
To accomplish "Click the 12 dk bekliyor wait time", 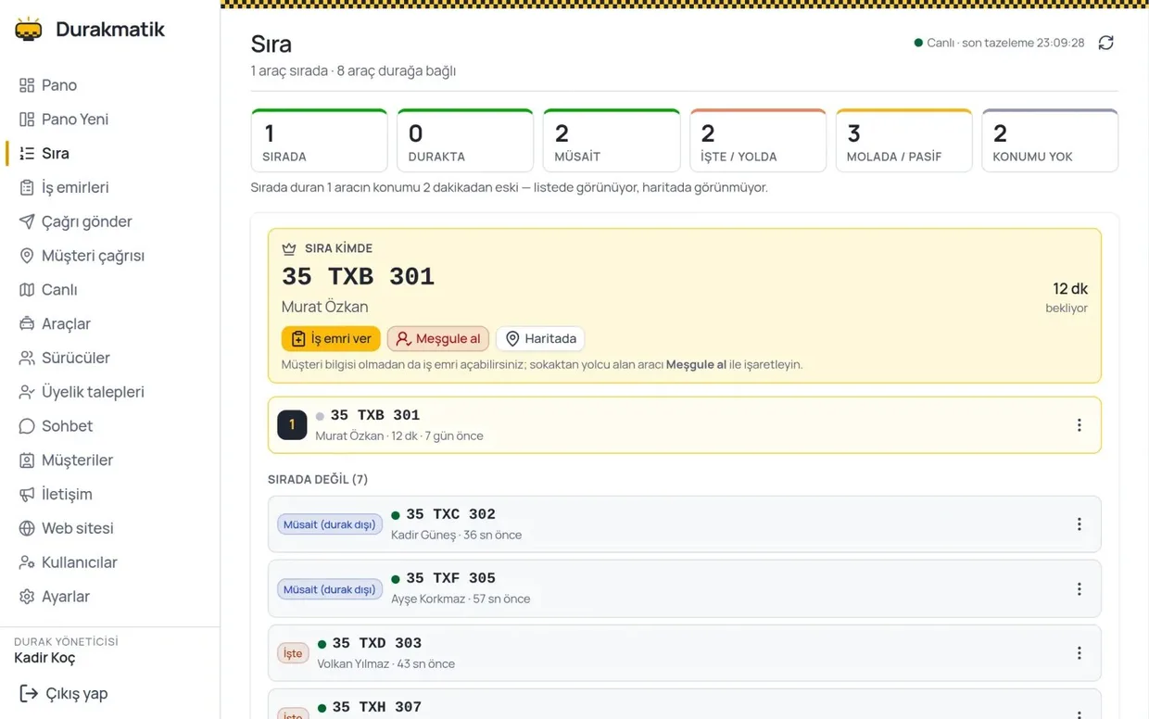I will pos(1067,297).
